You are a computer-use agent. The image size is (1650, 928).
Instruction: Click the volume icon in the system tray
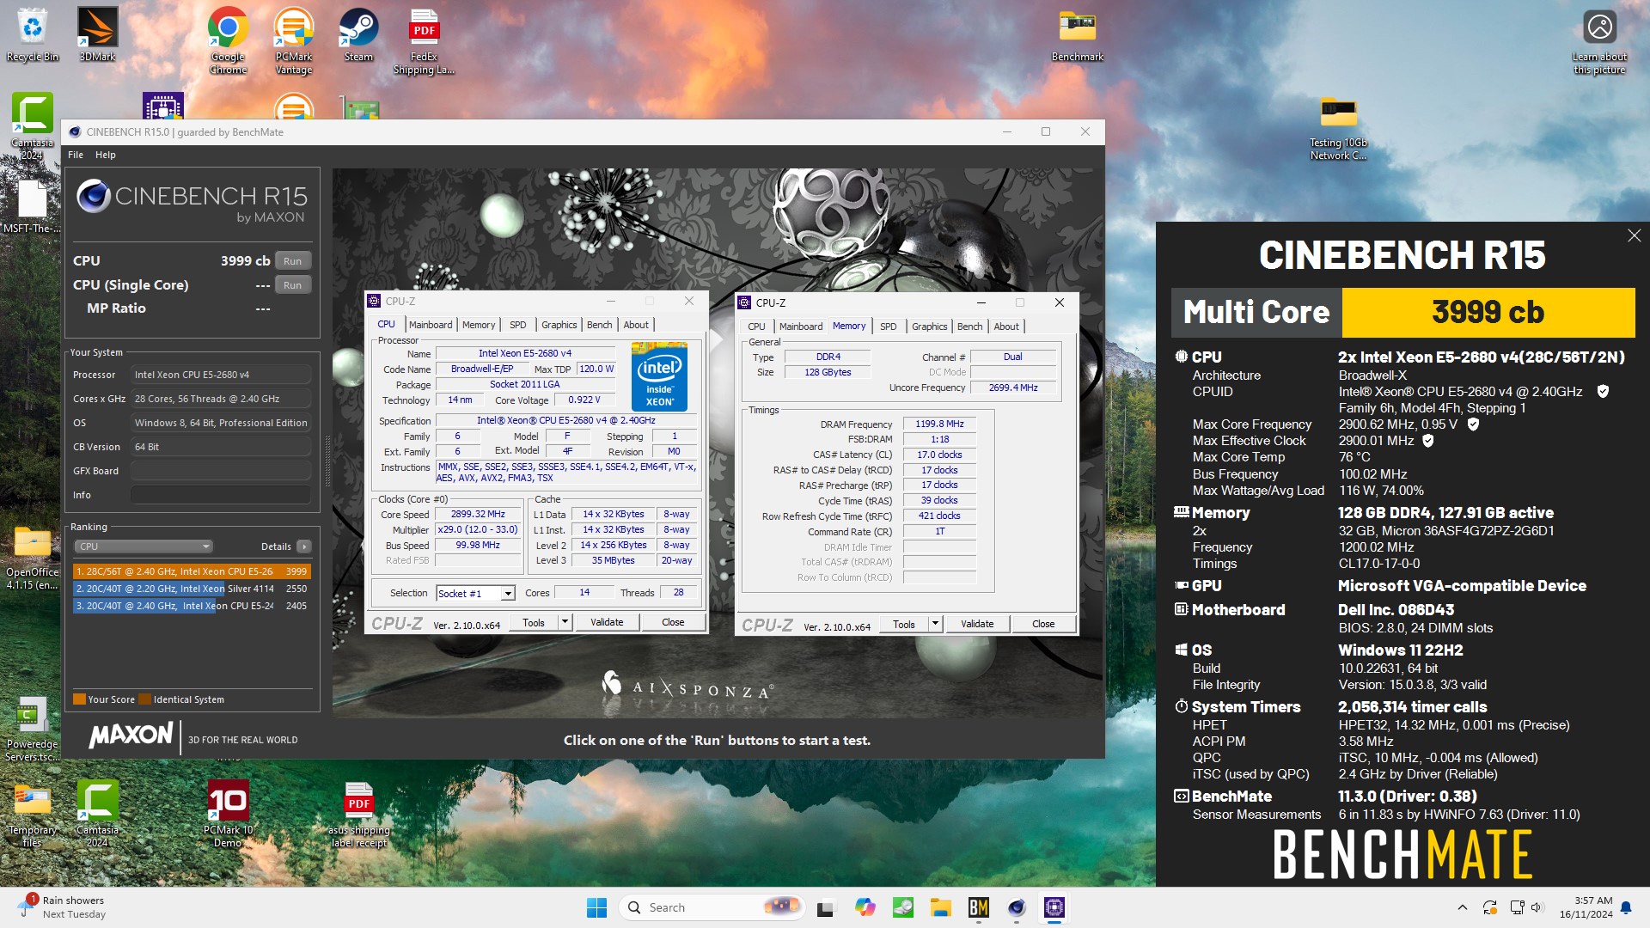1537,907
